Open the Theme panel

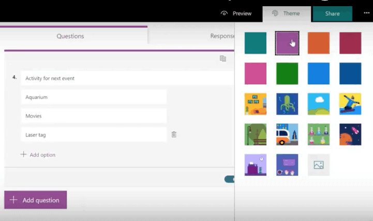287,13
